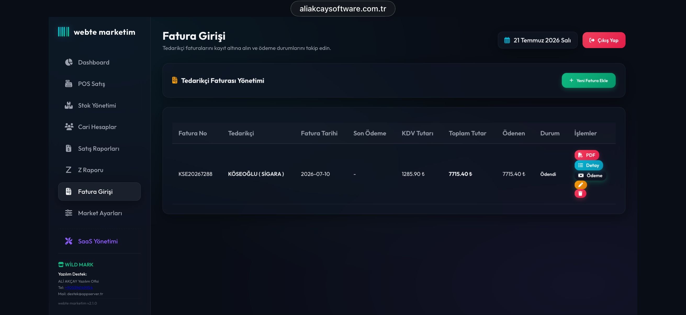Click the Cari Hesaplar users icon
The image size is (686, 315).
tap(69, 127)
